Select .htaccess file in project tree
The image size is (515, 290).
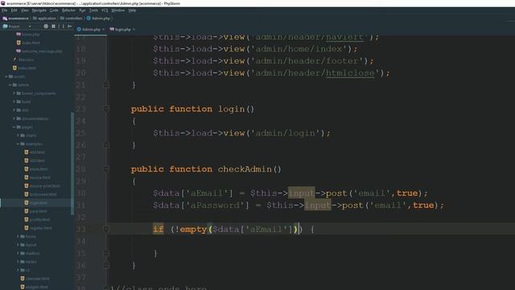pyautogui.click(x=23, y=60)
